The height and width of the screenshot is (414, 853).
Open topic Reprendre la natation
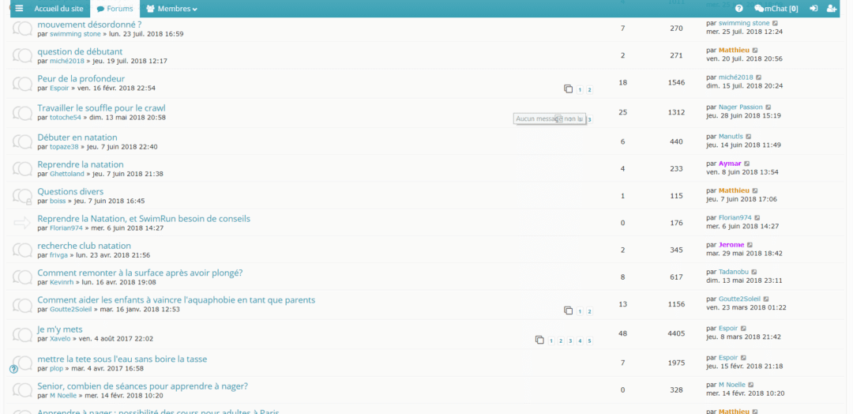tap(81, 164)
